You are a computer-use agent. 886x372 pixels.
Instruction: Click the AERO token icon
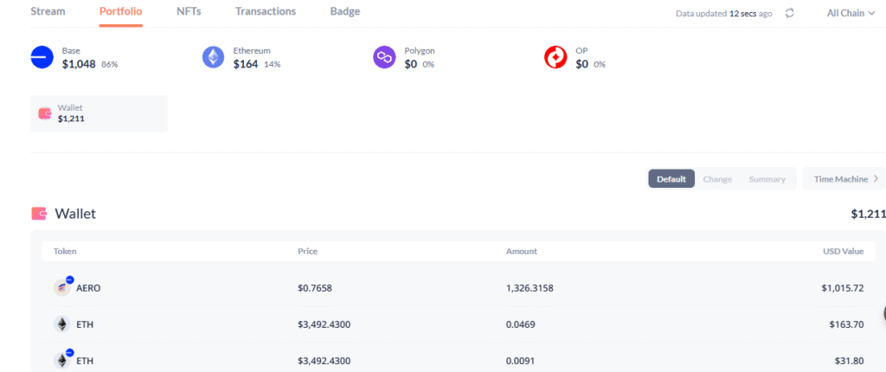[62, 288]
